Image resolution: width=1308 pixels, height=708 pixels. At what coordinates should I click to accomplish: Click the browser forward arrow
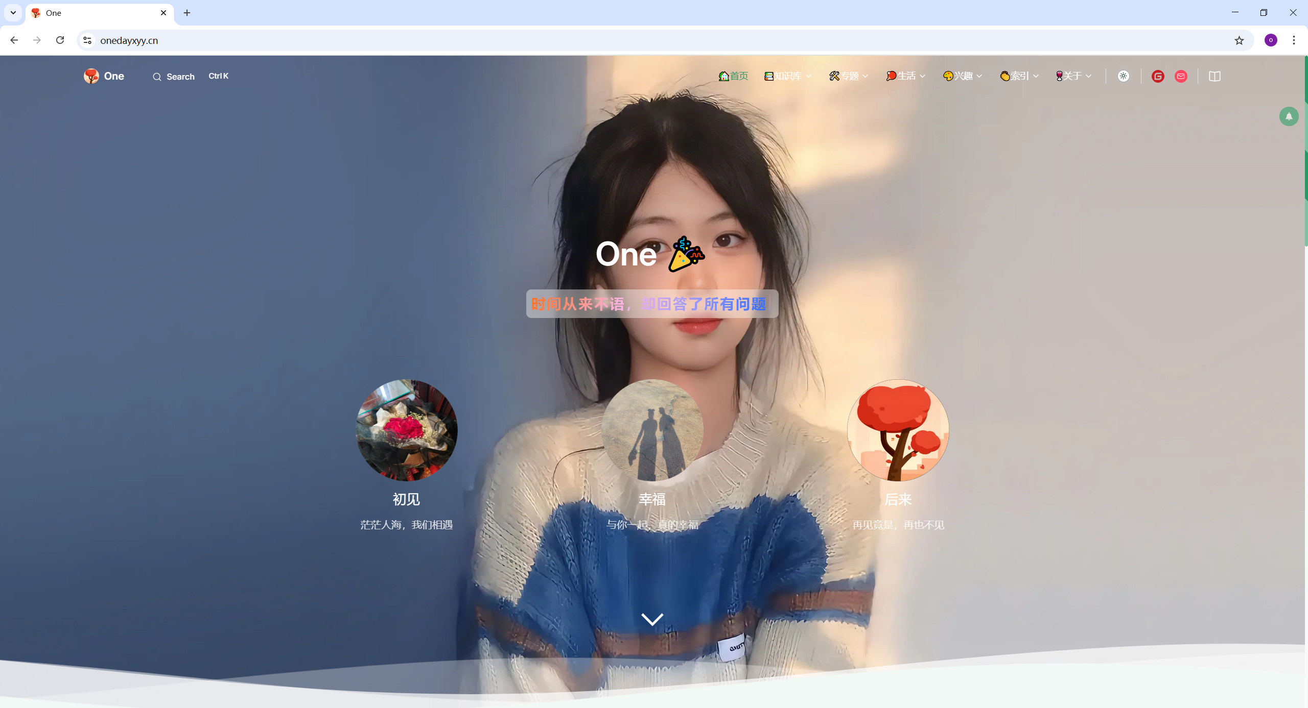[37, 40]
